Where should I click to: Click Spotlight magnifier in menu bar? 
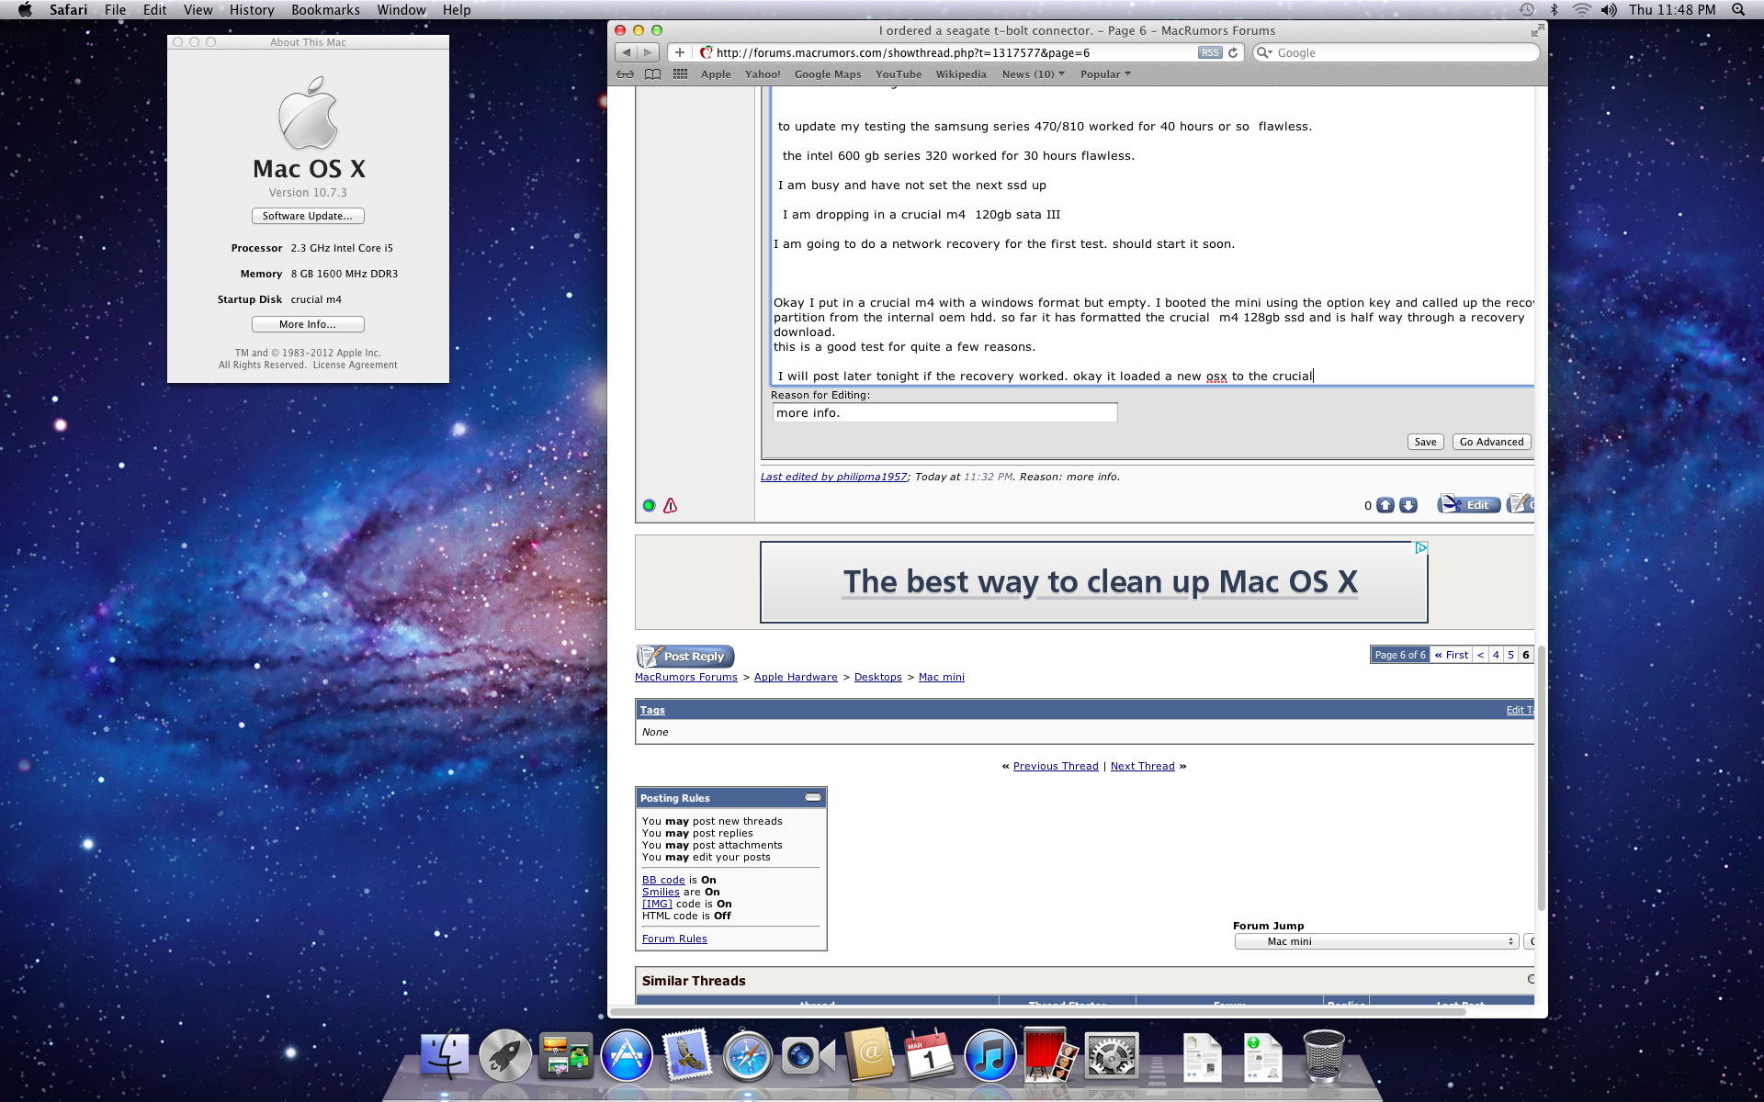pyautogui.click(x=1738, y=10)
